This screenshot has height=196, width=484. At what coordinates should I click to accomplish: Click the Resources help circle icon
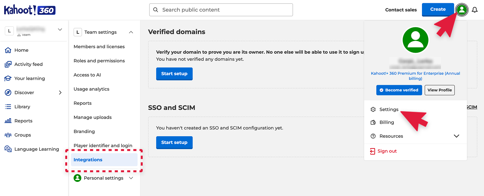(x=373, y=136)
